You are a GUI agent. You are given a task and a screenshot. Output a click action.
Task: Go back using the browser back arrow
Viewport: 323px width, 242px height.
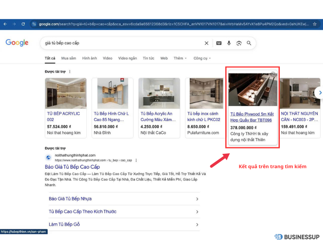point(5,24)
